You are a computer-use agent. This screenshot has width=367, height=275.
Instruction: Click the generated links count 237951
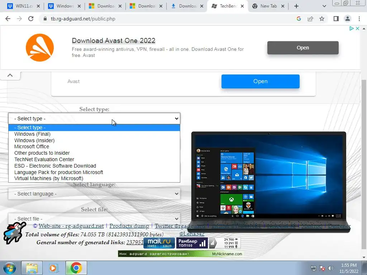135,242
